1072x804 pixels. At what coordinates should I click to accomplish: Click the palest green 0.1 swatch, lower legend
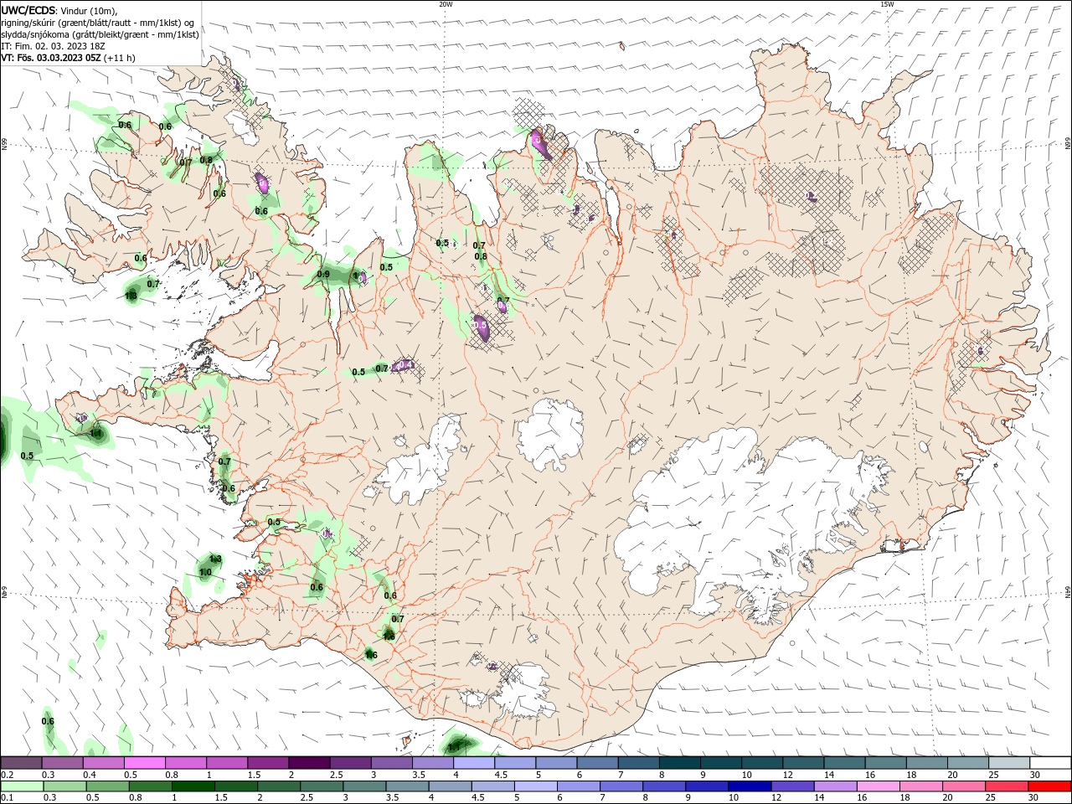coord(23,786)
